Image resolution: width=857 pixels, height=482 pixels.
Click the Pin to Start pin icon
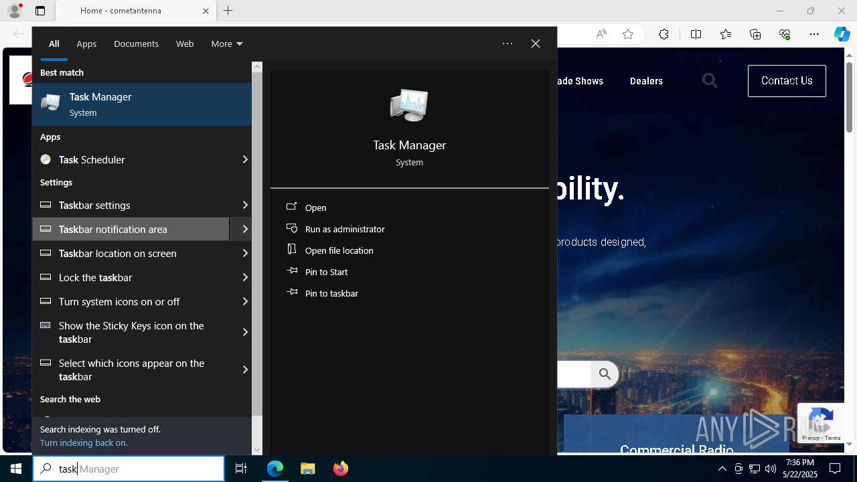tap(291, 271)
